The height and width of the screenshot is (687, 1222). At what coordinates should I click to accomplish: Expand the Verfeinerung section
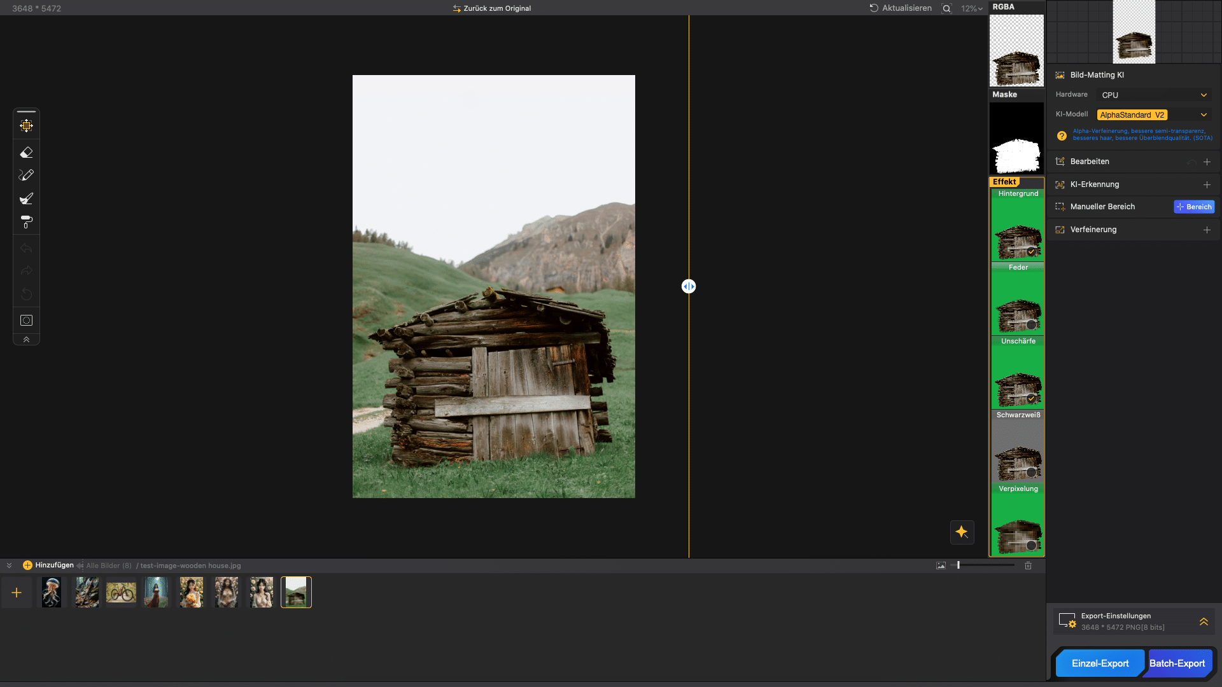1207,230
